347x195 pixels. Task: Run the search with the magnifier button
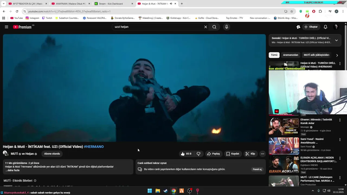(x=214, y=27)
